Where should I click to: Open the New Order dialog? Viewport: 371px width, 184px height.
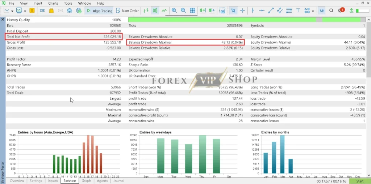127,10
